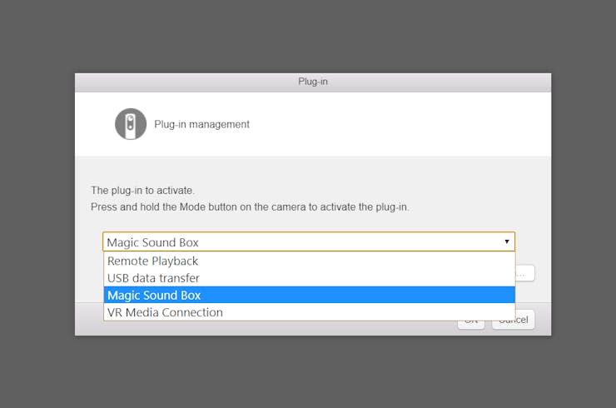Pick the highlighted Magic Sound Box option

click(154, 295)
